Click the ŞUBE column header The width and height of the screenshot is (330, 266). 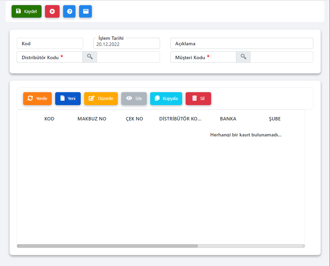274,119
